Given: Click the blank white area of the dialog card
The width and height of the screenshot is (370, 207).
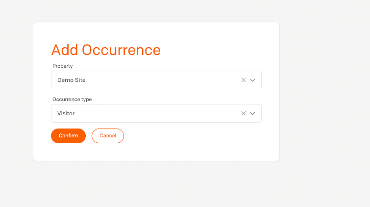Looking at the screenshot, I should coord(200,142).
